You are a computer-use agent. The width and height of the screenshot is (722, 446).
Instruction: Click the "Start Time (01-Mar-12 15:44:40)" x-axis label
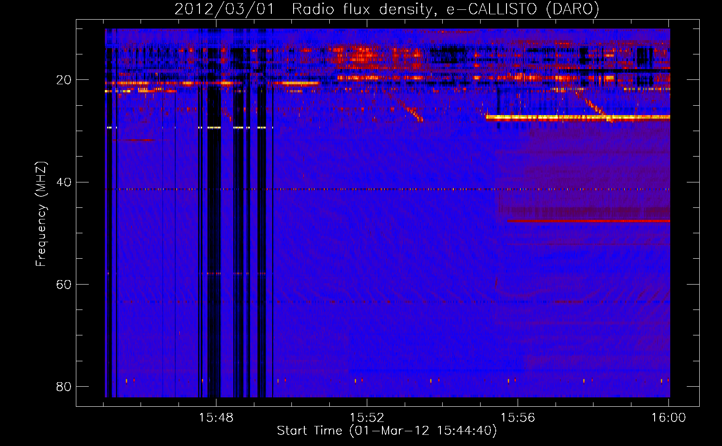(x=386, y=431)
